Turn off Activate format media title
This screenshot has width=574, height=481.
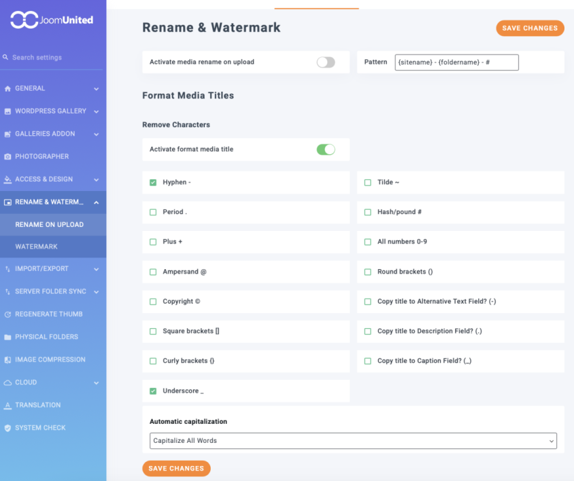(326, 149)
